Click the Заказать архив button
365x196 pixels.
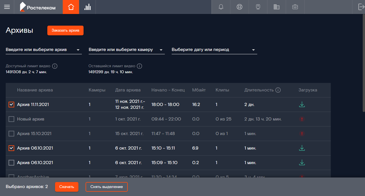tap(65, 30)
